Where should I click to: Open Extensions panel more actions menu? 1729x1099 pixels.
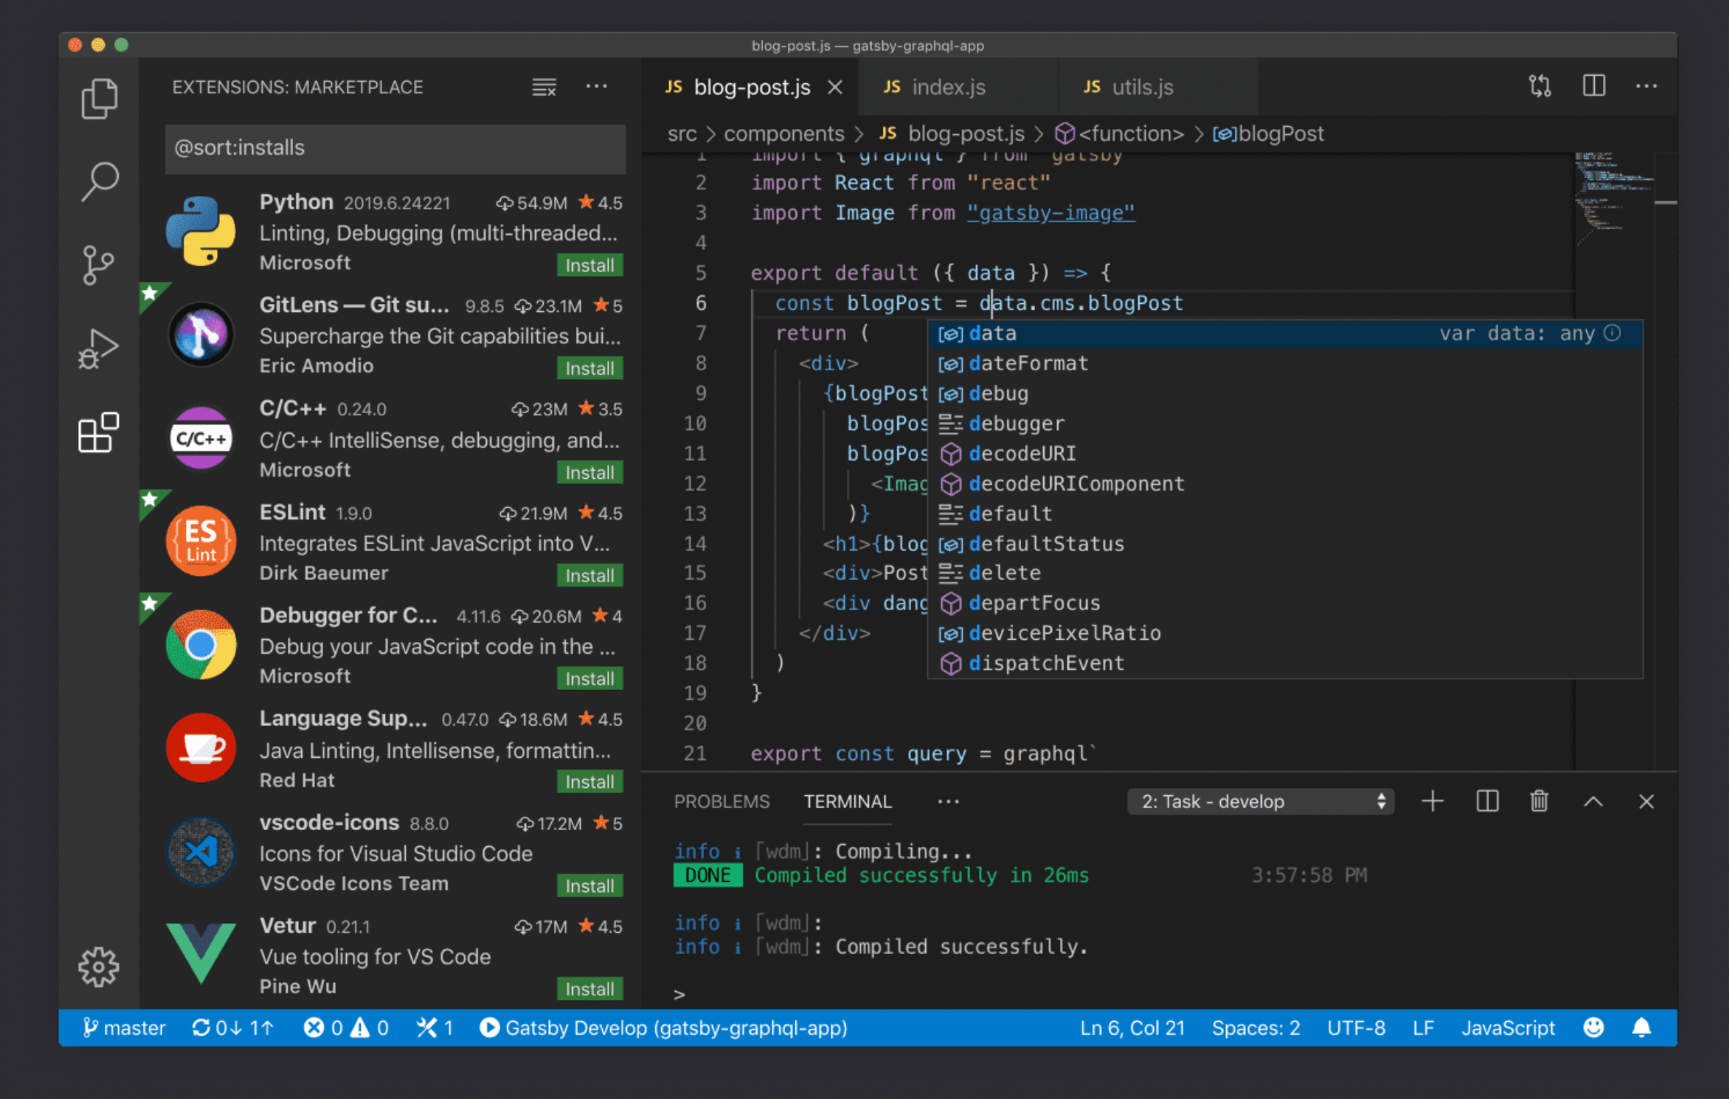[x=596, y=87]
